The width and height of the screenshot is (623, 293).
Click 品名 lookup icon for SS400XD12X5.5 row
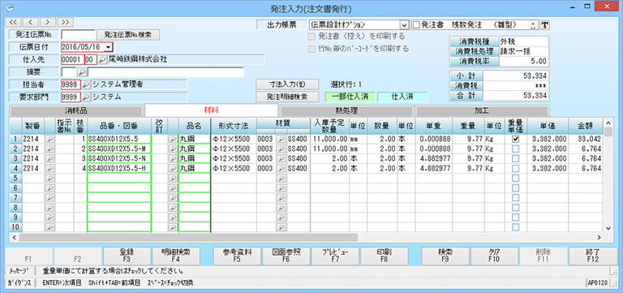173,139
